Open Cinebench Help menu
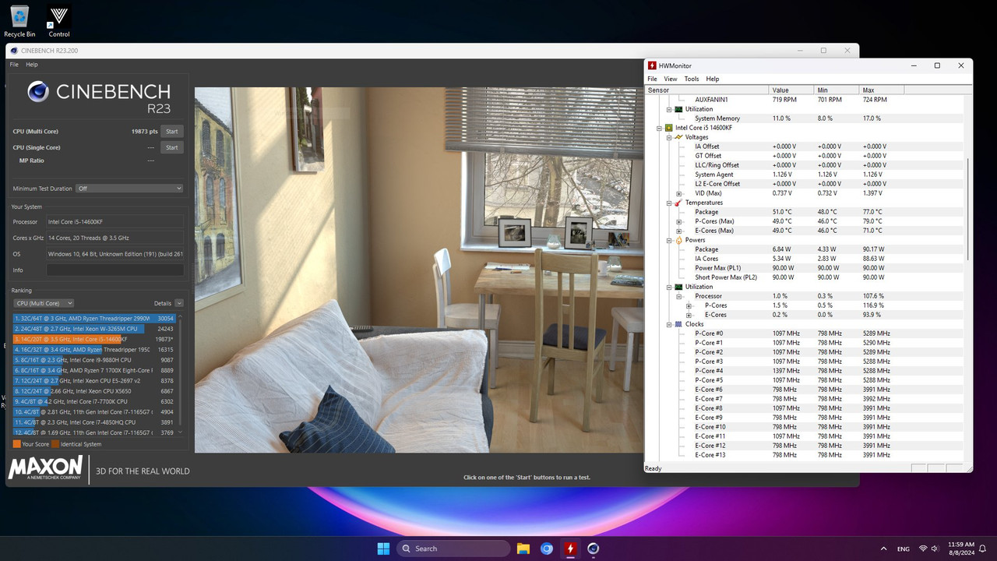The width and height of the screenshot is (997, 561). point(32,65)
